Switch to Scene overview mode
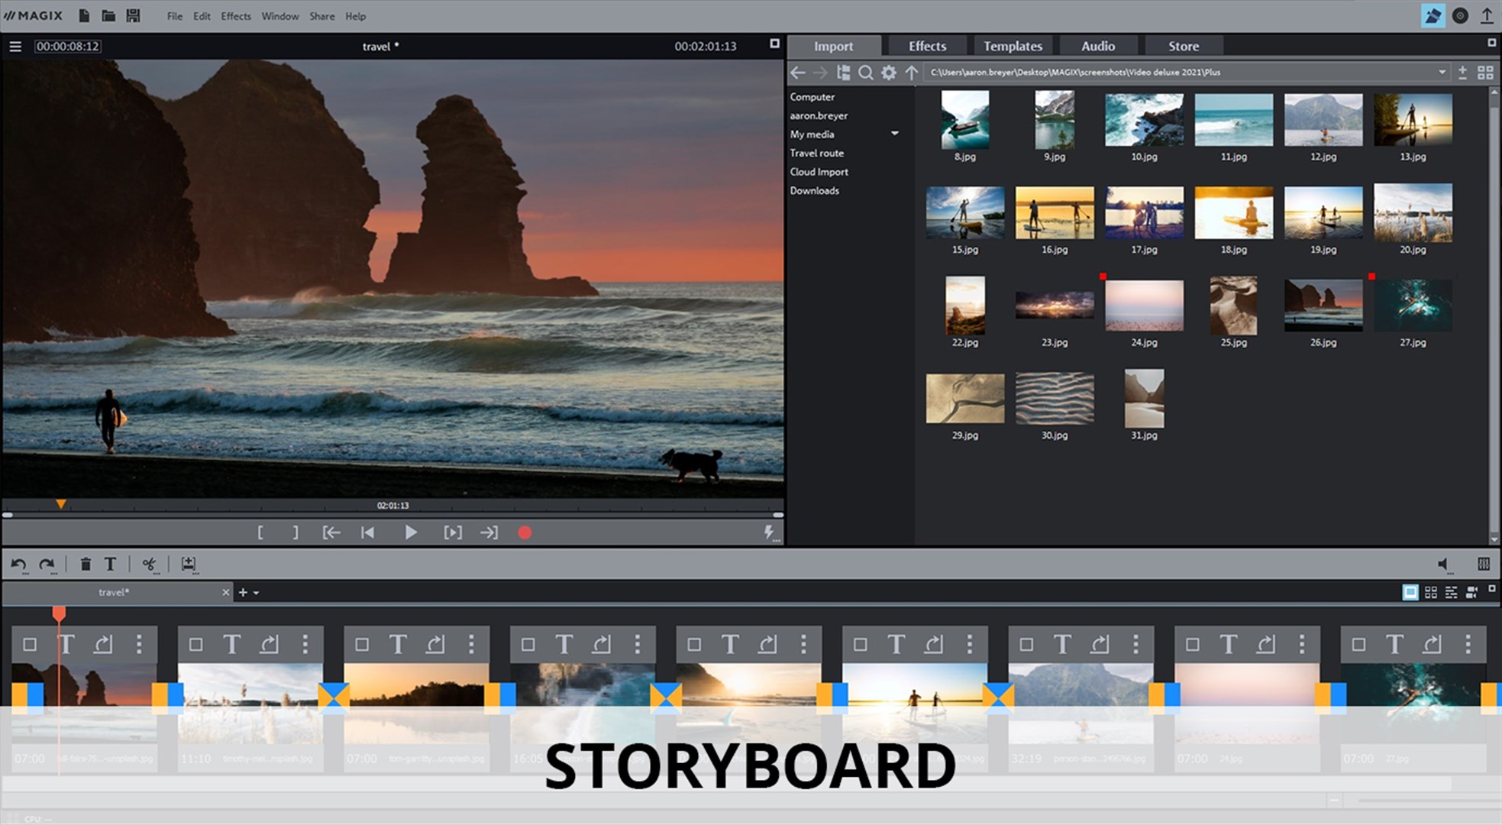The image size is (1502, 825). (1431, 592)
